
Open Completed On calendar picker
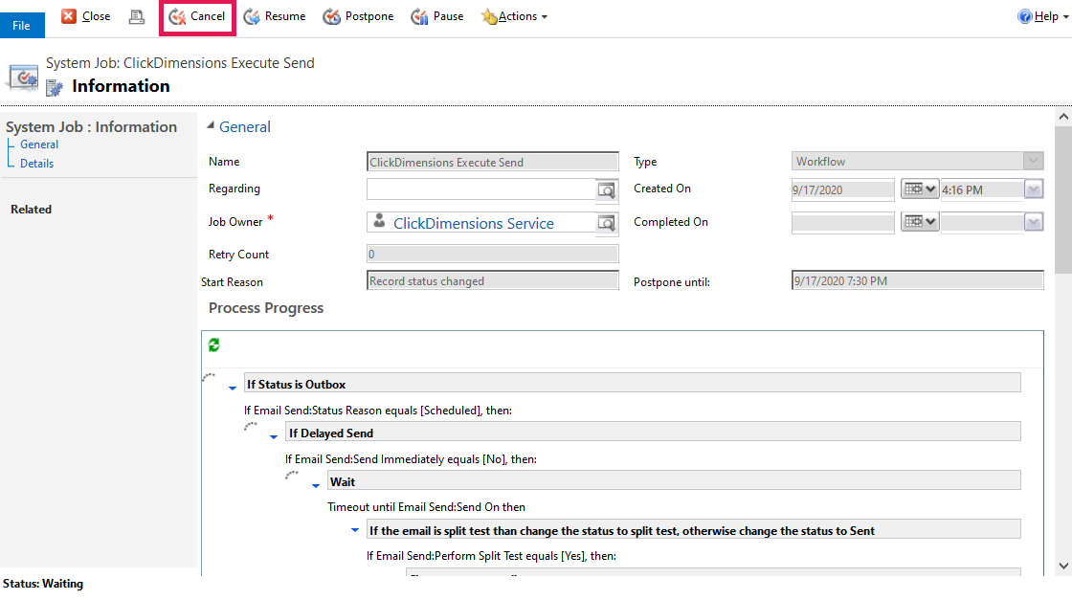coord(919,221)
